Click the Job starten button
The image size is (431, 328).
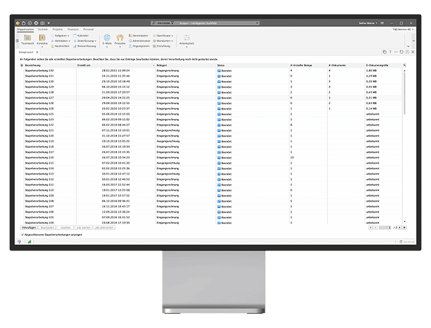click(83, 228)
